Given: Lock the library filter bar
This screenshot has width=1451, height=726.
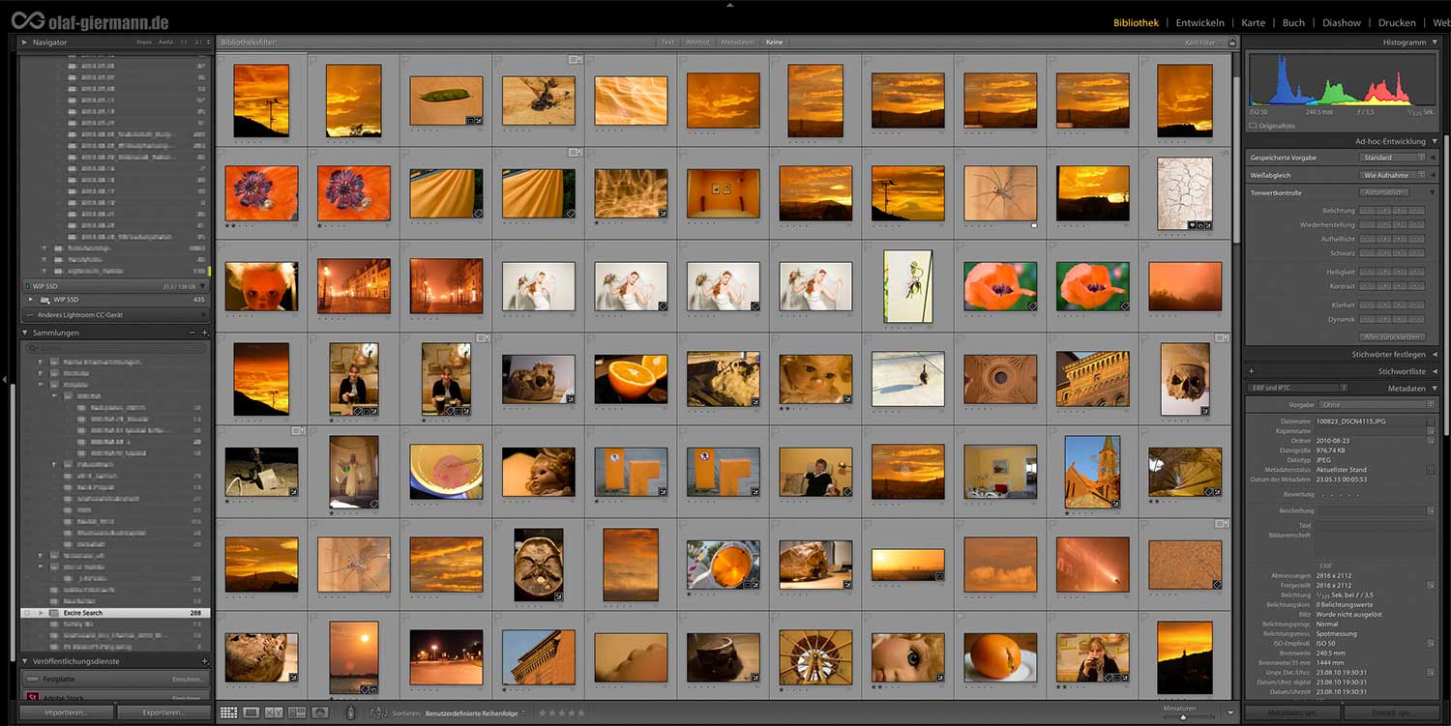Looking at the screenshot, I should point(1232,43).
